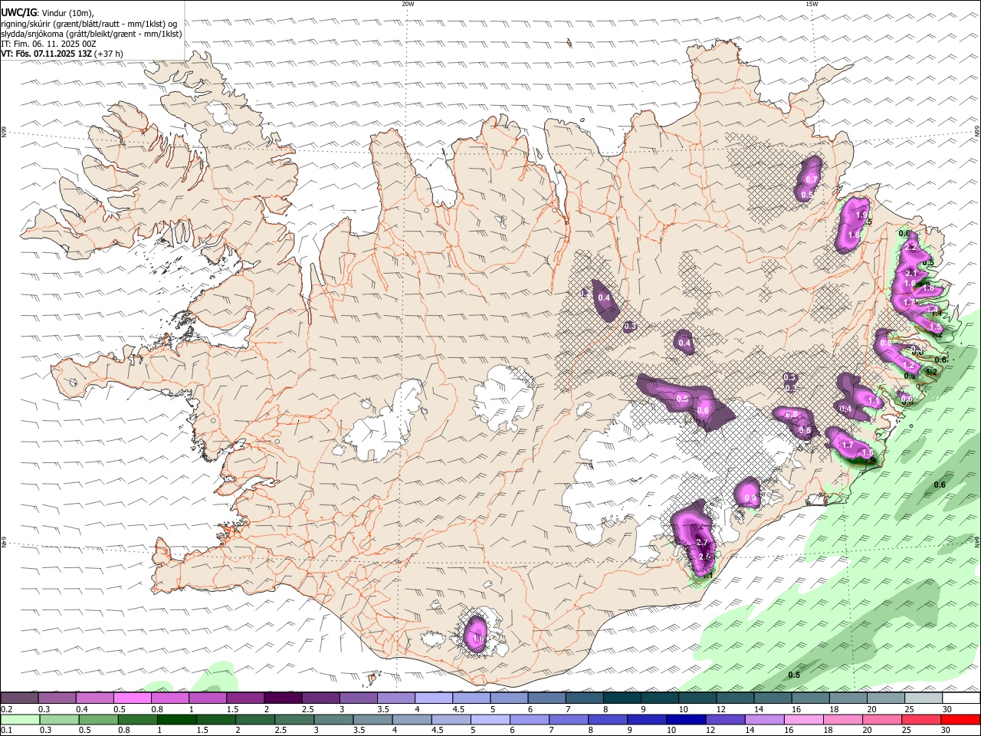Click the gray-purple 0.2 swatch in upper scale
The image size is (981, 736).
(x=19, y=698)
